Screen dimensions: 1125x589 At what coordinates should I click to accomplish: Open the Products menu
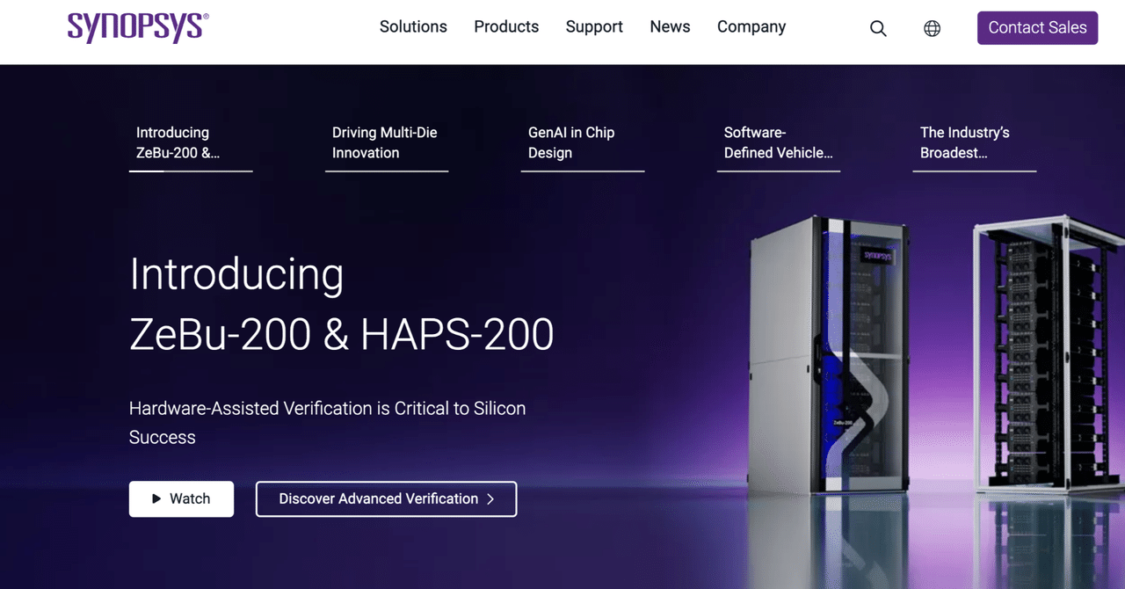pyautogui.click(x=506, y=26)
